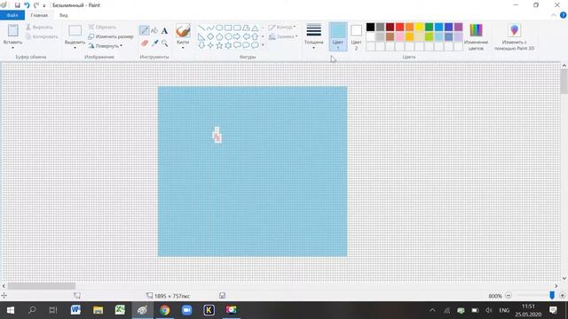Open the shape Fill dropdown

tap(283, 36)
